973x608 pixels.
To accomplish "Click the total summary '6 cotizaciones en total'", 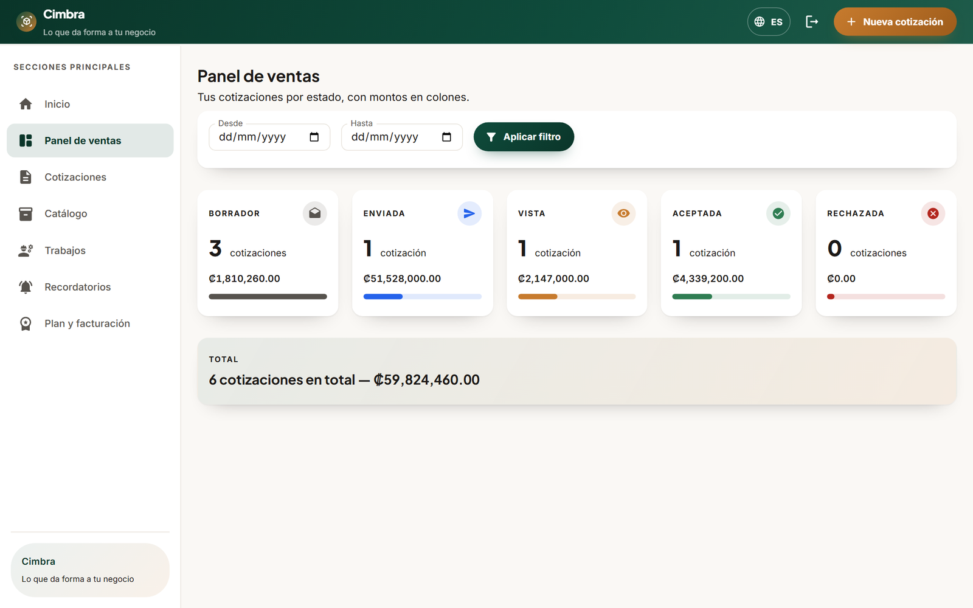I will (344, 380).
